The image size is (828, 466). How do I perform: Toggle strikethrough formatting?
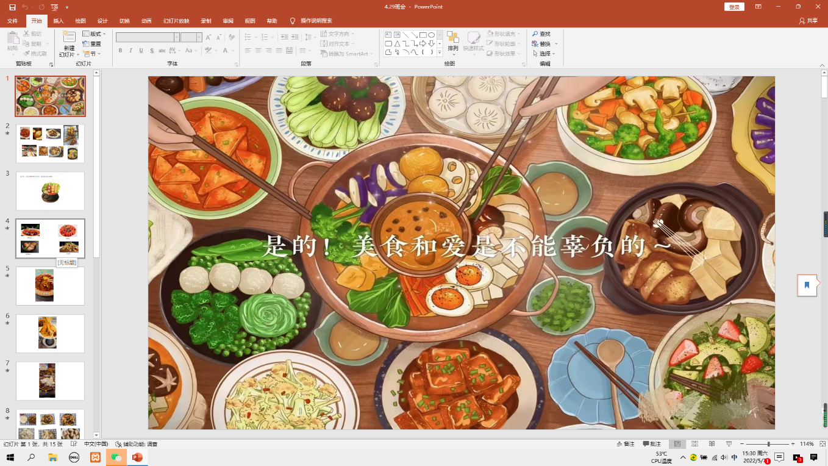162,51
